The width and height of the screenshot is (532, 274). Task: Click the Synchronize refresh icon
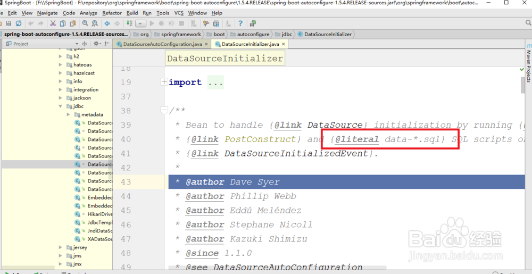click(19, 23)
